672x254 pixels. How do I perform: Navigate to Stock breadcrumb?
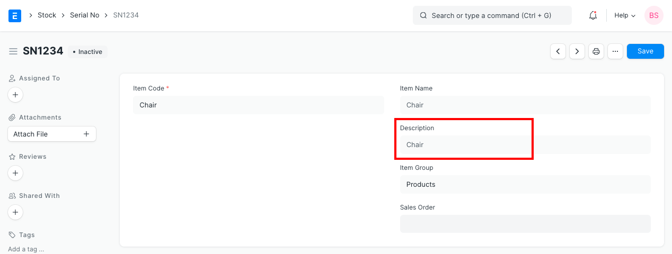[x=47, y=15]
